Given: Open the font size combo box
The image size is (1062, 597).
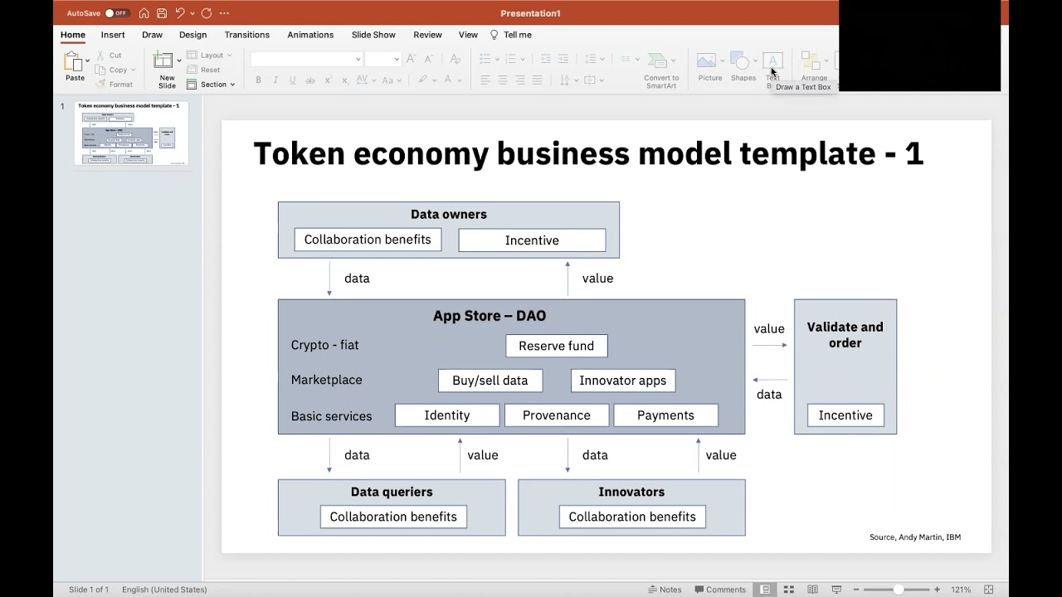Looking at the screenshot, I should [x=383, y=59].
